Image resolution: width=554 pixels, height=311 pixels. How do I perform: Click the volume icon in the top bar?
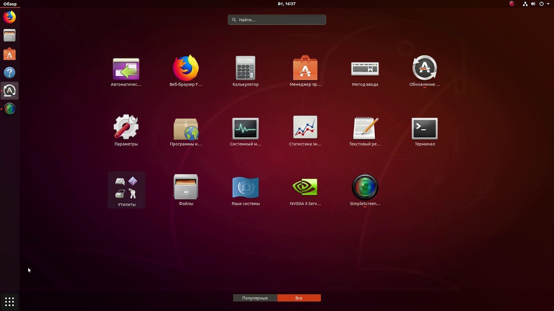click(x=533, y=3)
